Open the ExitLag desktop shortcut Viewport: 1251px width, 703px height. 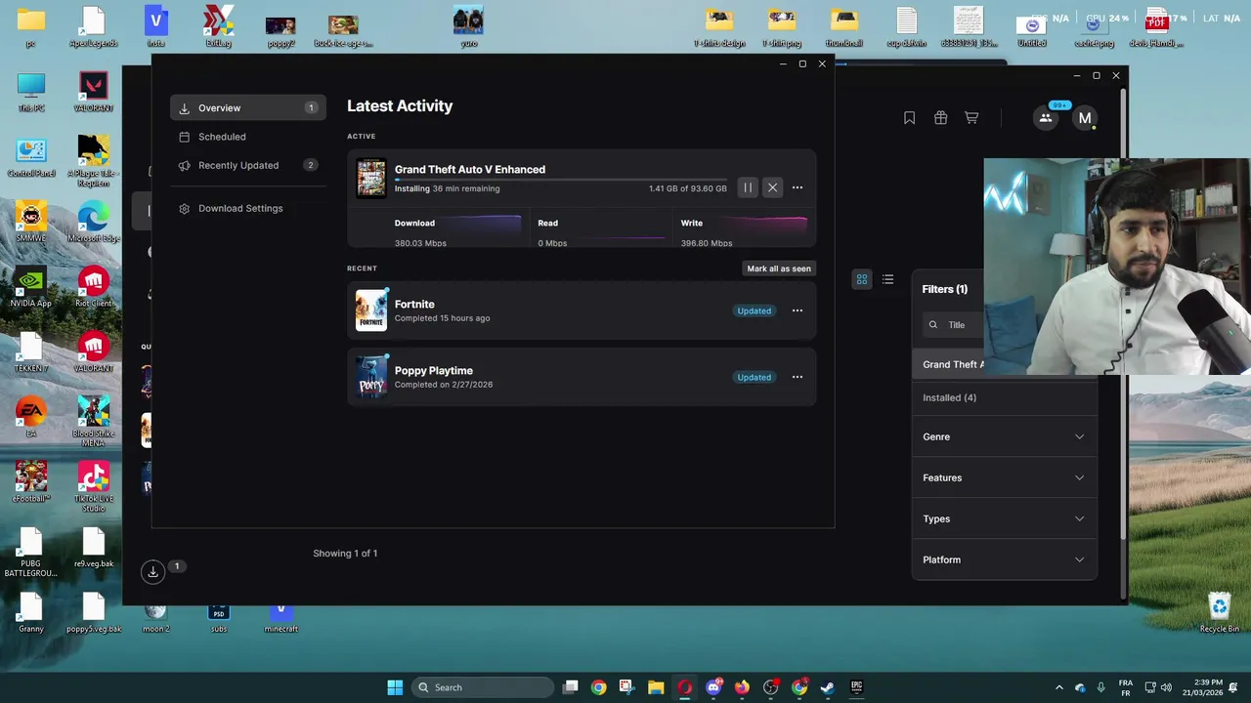pyautogui.click(x=219, y=26)
